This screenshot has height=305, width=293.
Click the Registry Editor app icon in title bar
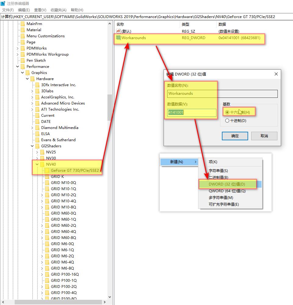pos(3,3)
